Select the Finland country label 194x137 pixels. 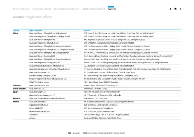[x=16, y=98]
